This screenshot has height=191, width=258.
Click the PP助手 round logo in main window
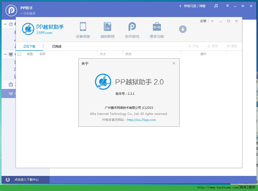pos(11,11)
